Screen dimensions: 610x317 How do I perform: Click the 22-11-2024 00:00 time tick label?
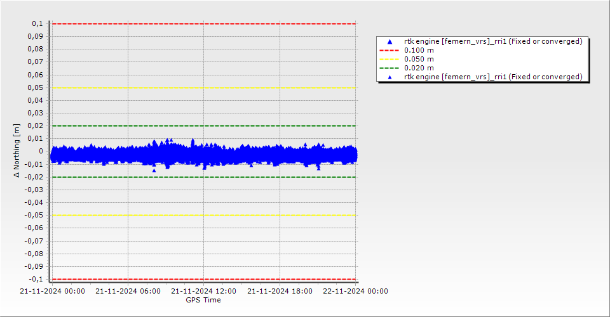355,292
